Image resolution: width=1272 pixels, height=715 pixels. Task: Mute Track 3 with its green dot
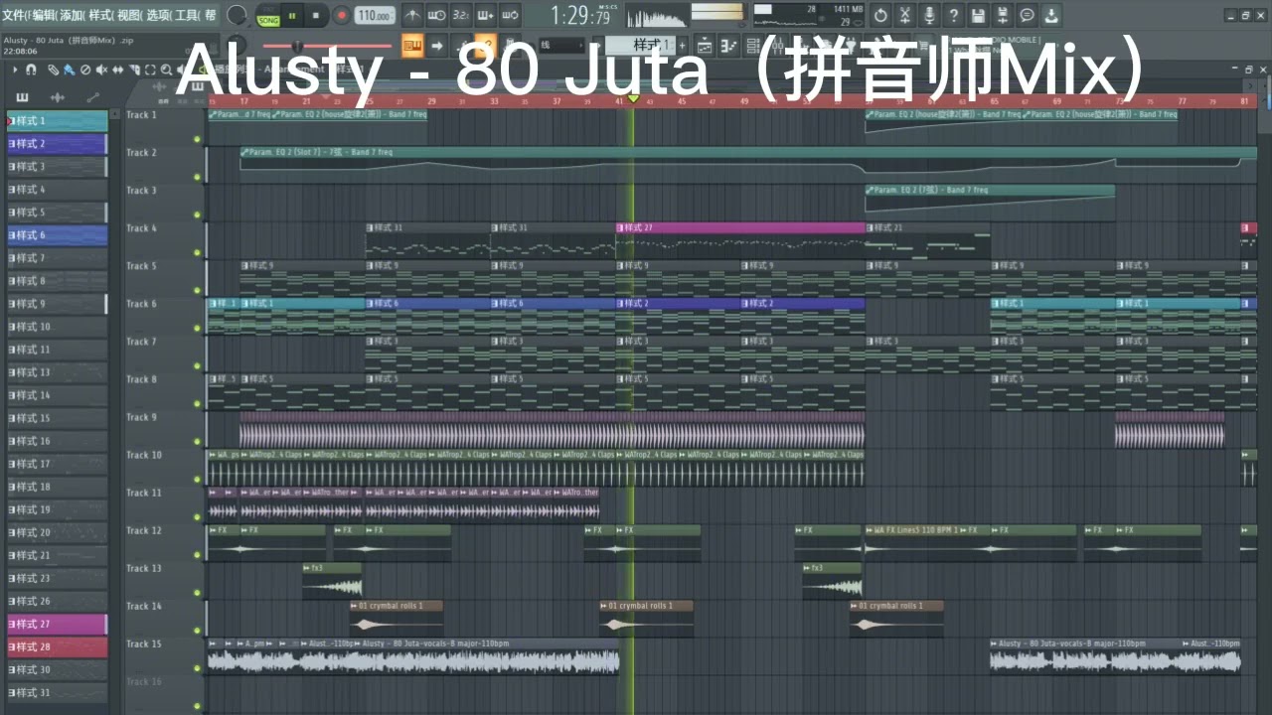pos(198,214)
